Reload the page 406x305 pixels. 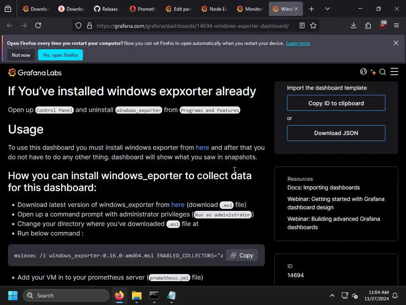[38, 26]
